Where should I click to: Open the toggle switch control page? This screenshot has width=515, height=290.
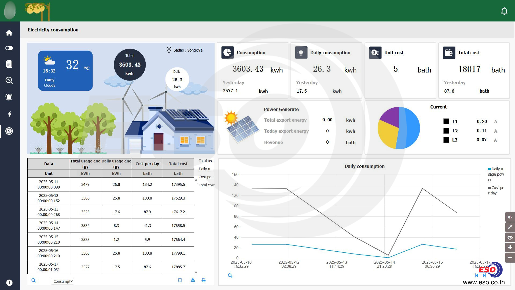(x=9, y=48)
